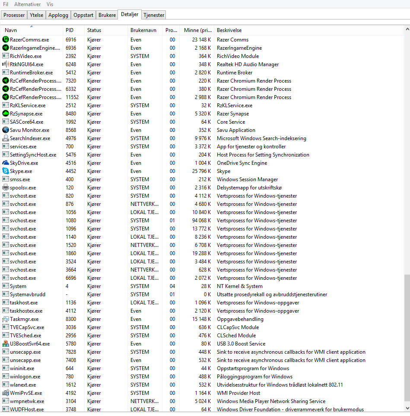Click the description NT Kernel & System

click(240, 286)
